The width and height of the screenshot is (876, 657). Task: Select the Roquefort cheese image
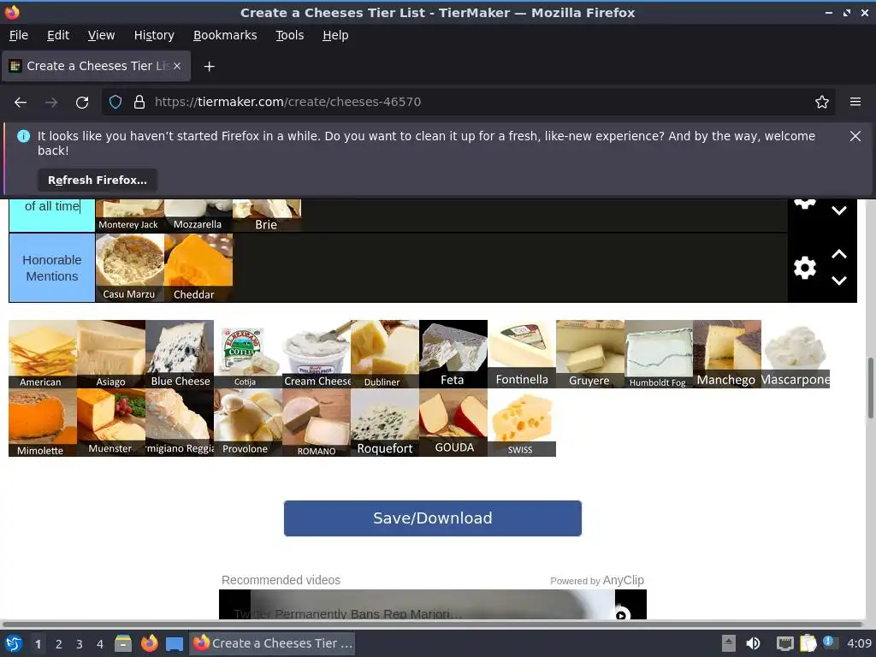coord(385,423)
